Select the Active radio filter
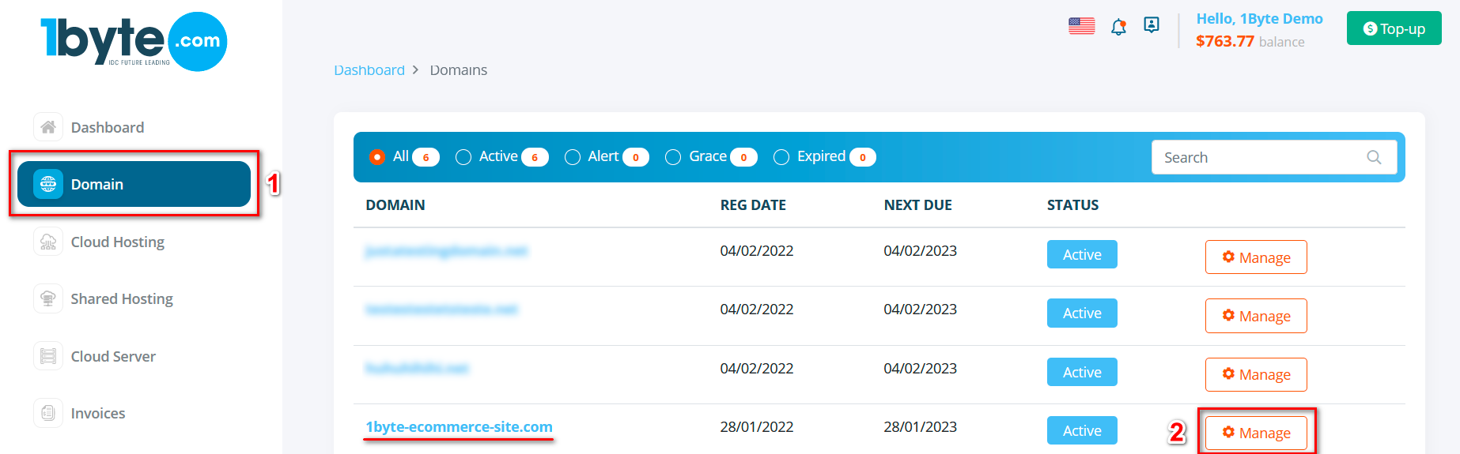 463,157
